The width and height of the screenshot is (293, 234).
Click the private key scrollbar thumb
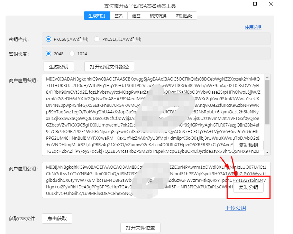267,102
